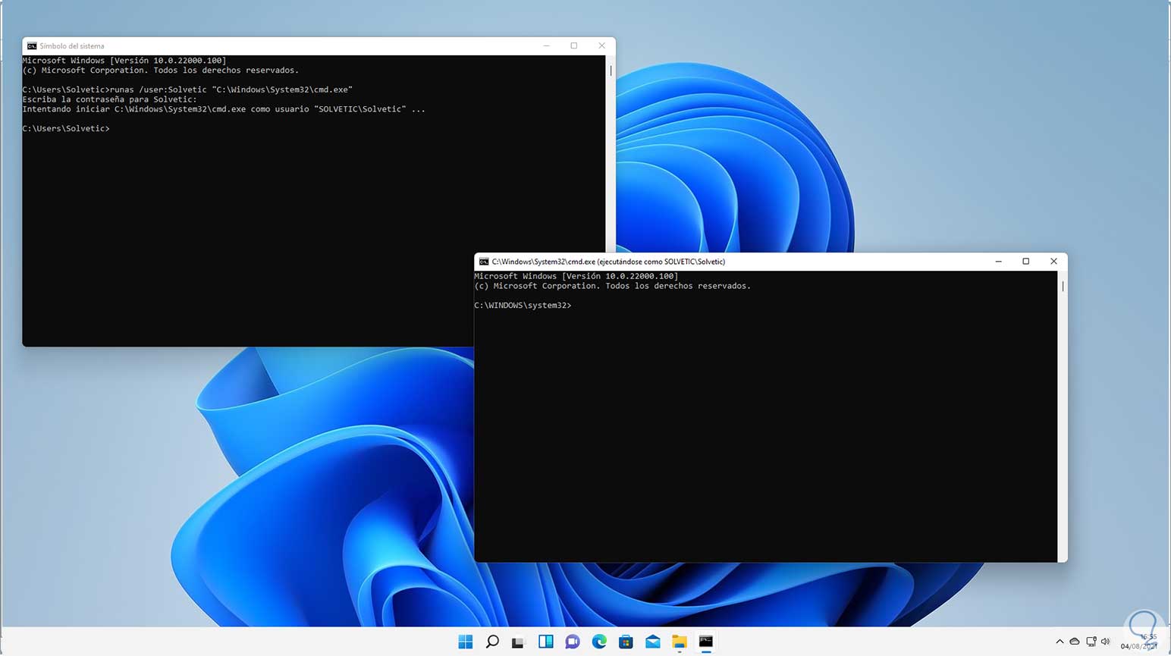Open Microsoft Edge from the taskbar
The image size is (1171, 656).
tap(599, 642)
